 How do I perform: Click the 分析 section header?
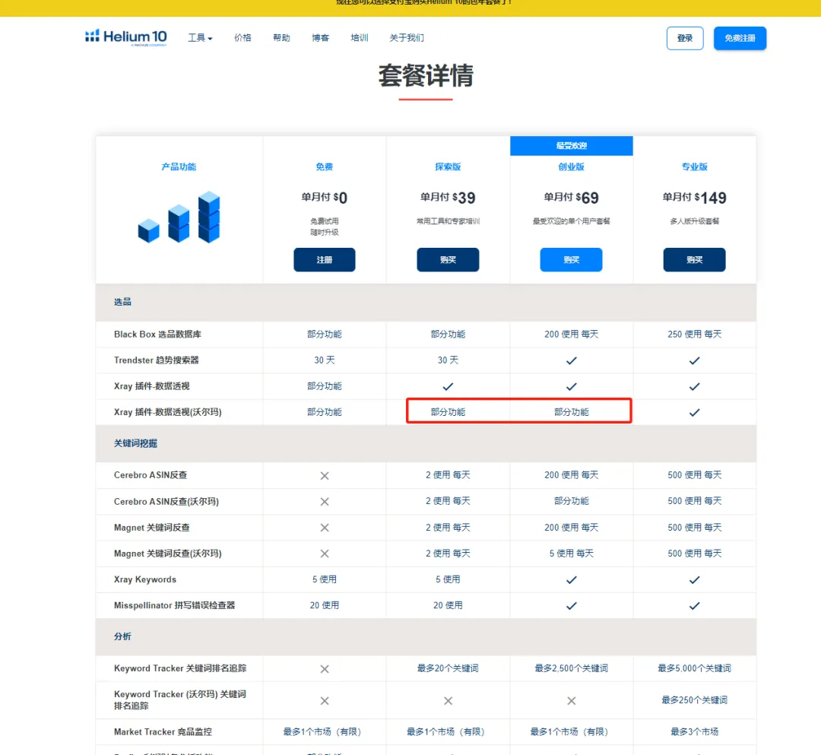click(122, 636)
